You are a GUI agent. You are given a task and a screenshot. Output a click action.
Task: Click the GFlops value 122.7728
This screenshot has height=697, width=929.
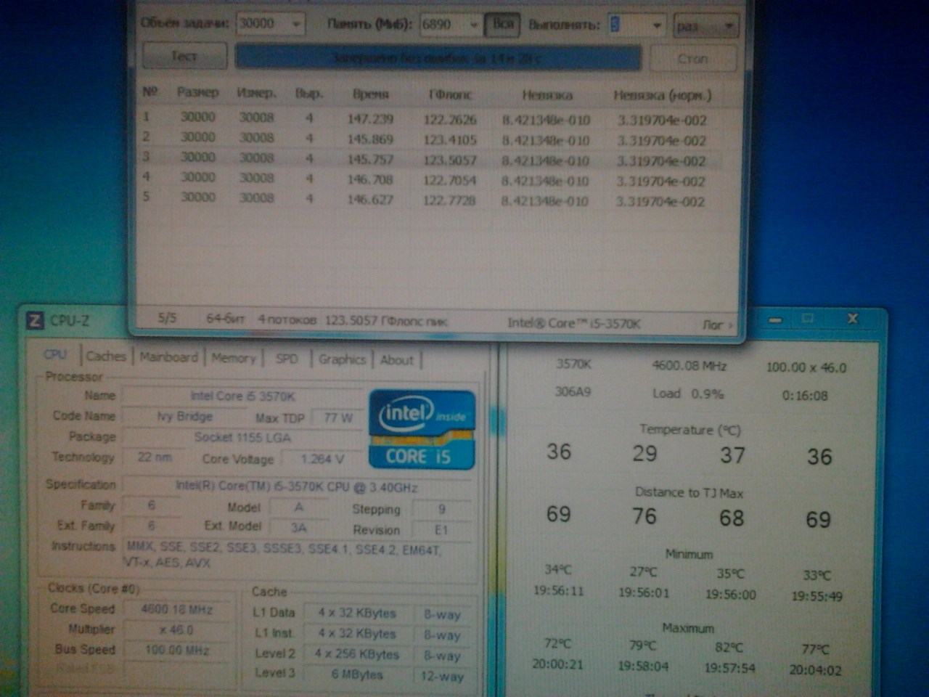[449, 200]
